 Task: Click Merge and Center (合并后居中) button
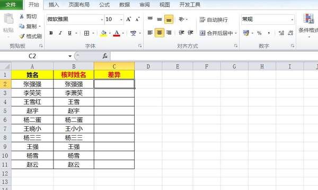pos(218,33)
